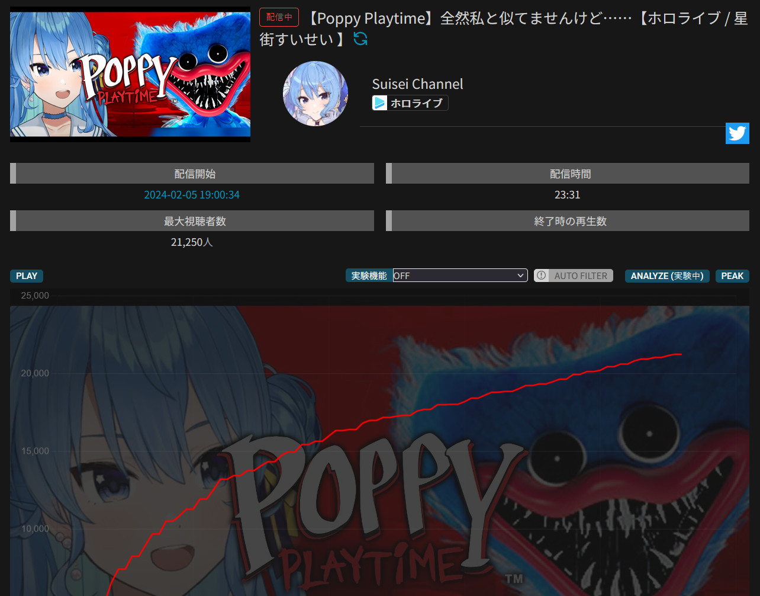
Task: Click the ANALYZE (実験中) button
Action: click(x=667, y=276)
